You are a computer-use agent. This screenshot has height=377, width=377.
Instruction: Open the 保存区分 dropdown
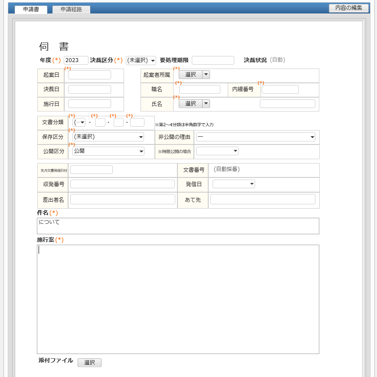pyautogui.click(x=108, y=137)
